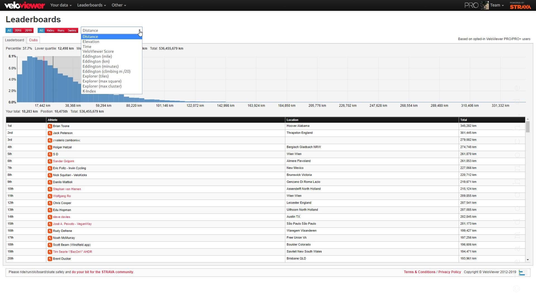Click the Powered by Strava logo

[x=520, y=6]
